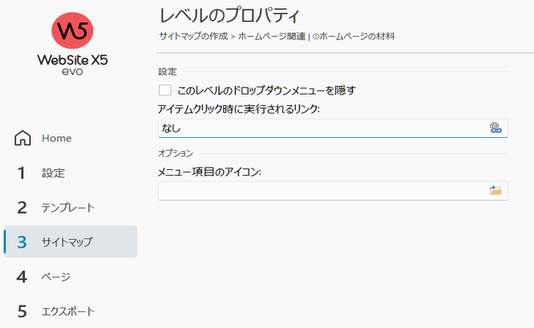
Task: Select step 3 サイトマップ in sidebar
Action: coord(71,242)
